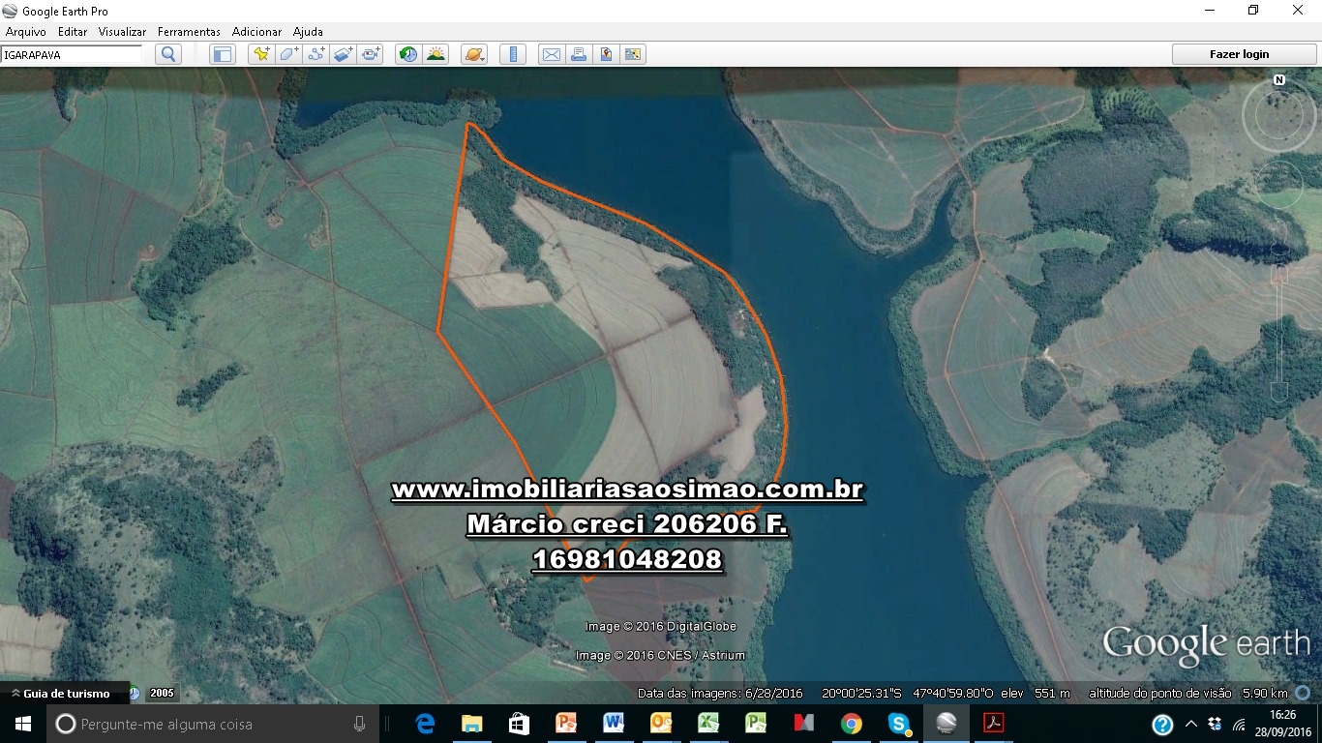
Task: Click the Record a Tour camera icon
Action: (372, 54)
